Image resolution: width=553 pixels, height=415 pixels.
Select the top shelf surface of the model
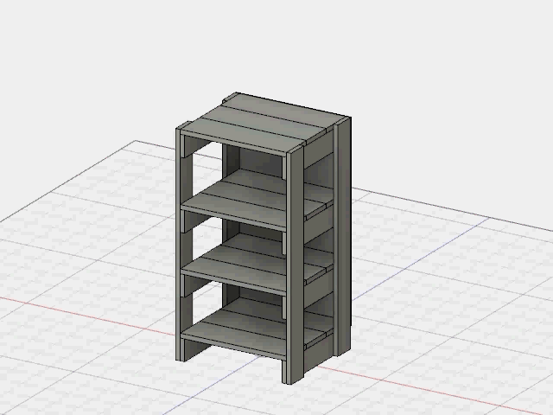tap(259, 126)
